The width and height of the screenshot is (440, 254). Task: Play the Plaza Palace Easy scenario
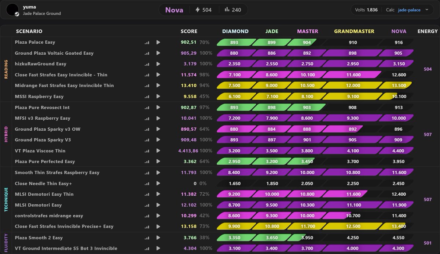158,42
